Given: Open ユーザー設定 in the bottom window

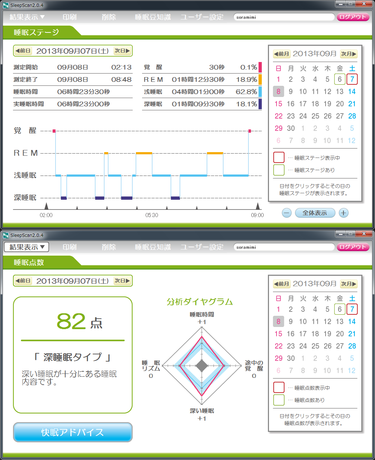Looking at the screenshot, I should 202,247.
